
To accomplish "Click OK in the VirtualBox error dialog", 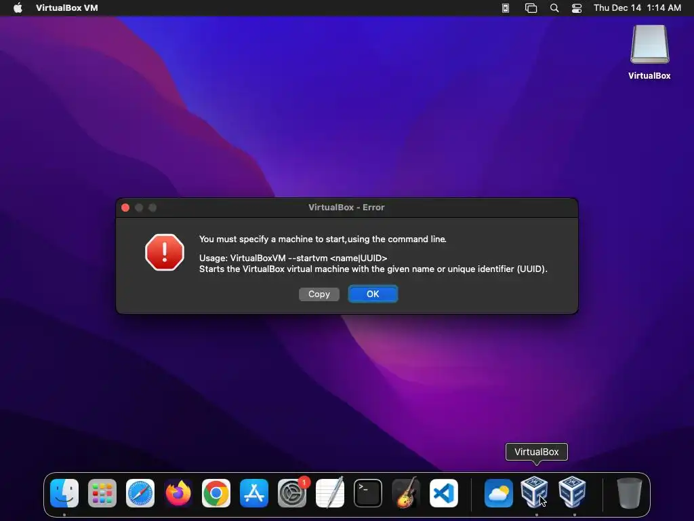I will (x=373, y=294).
